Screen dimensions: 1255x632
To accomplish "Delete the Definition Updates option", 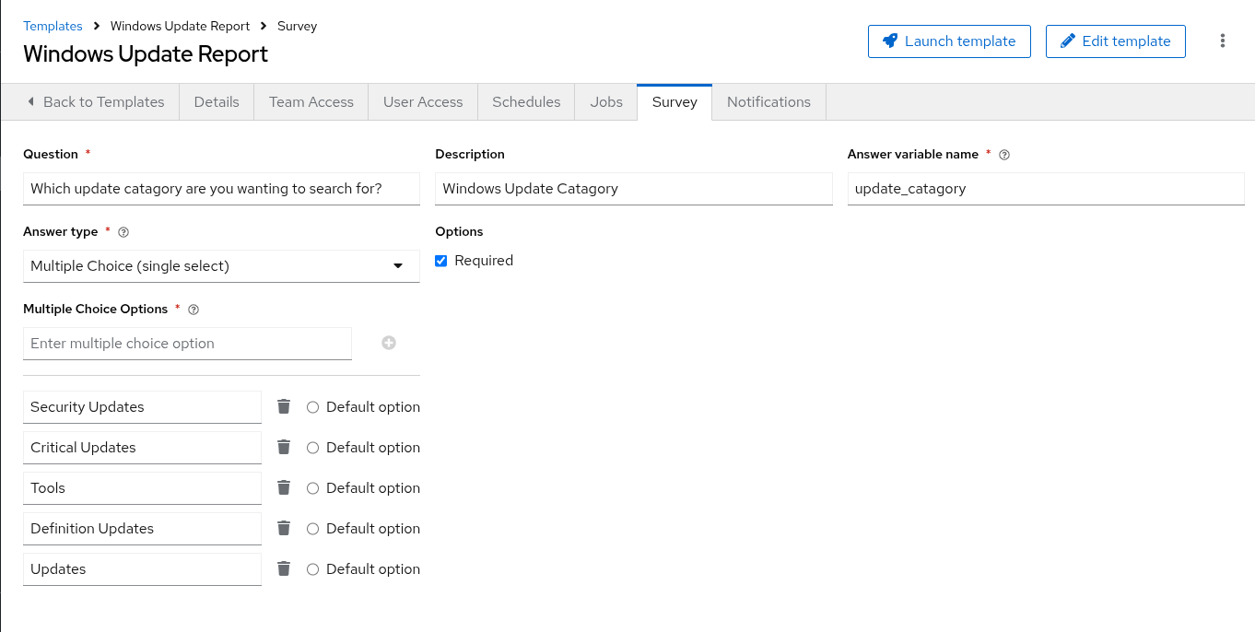I will tap(284, 528).
